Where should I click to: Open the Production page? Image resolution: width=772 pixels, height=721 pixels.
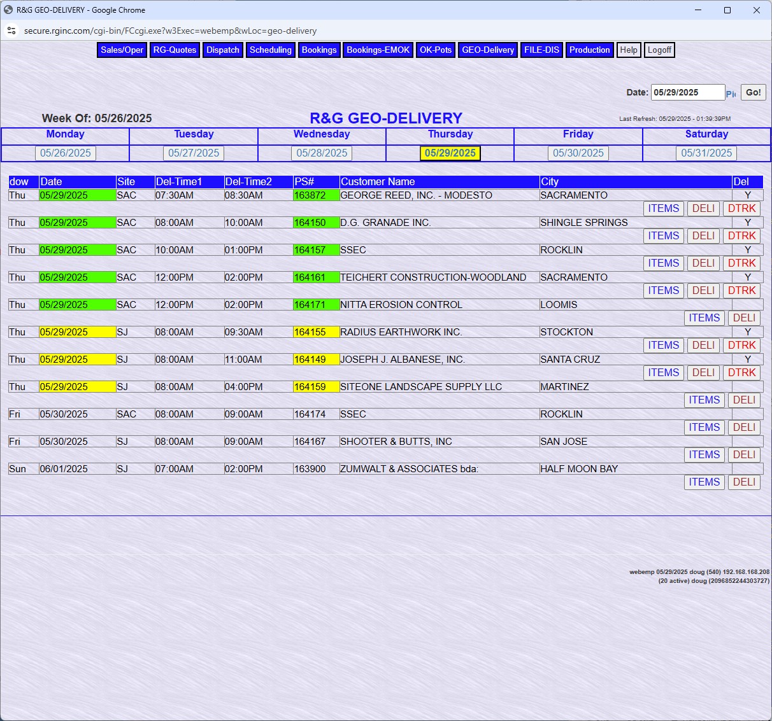590,50
